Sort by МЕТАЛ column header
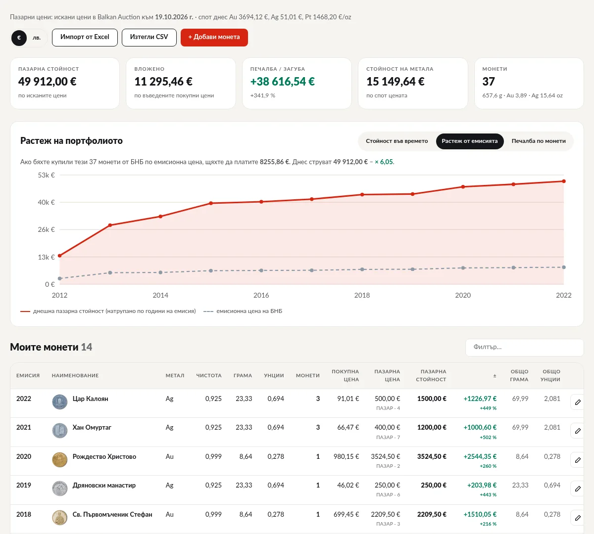 coord(175,376)
